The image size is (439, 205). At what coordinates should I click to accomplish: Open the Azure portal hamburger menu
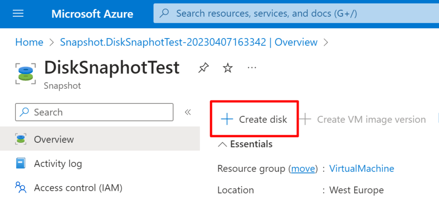18,14
